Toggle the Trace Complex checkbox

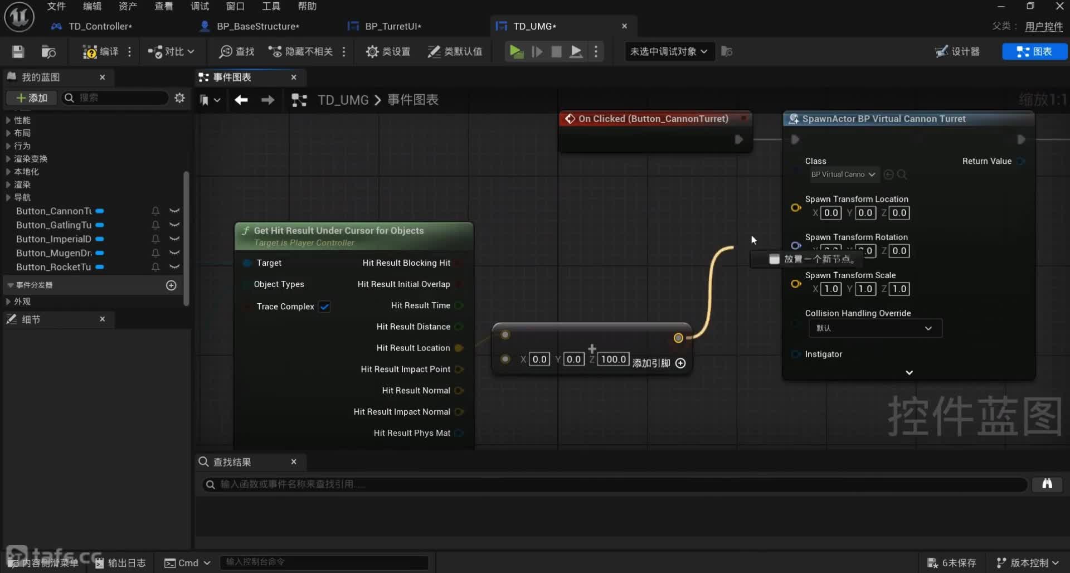(324, 307)
